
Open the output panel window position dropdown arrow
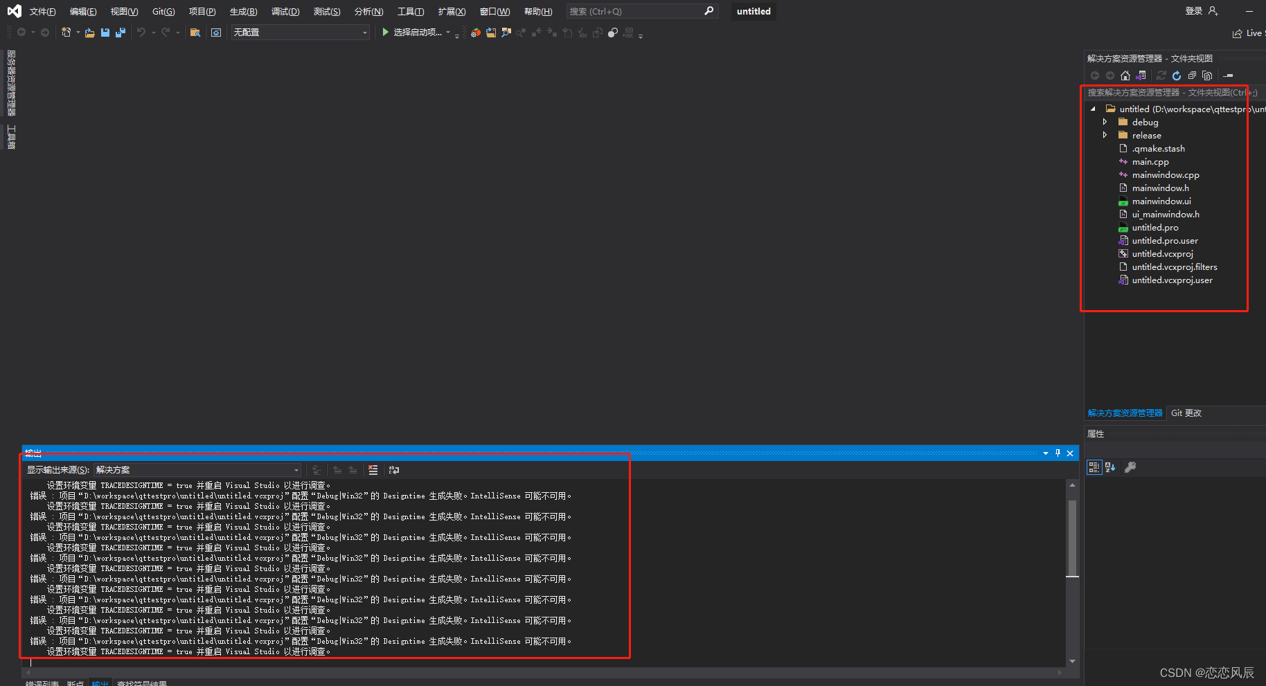click(1046, 453)
